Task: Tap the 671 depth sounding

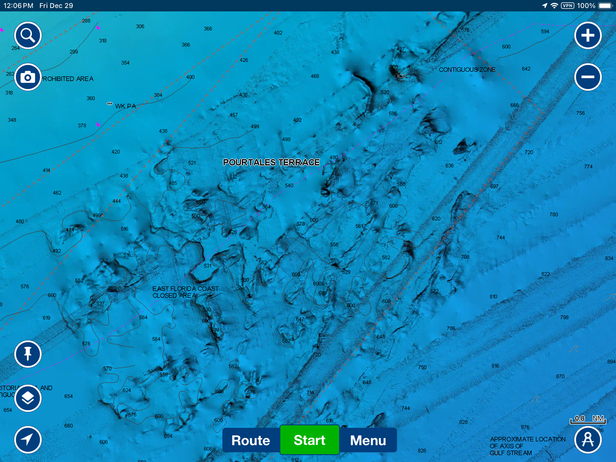Action: 374,203
